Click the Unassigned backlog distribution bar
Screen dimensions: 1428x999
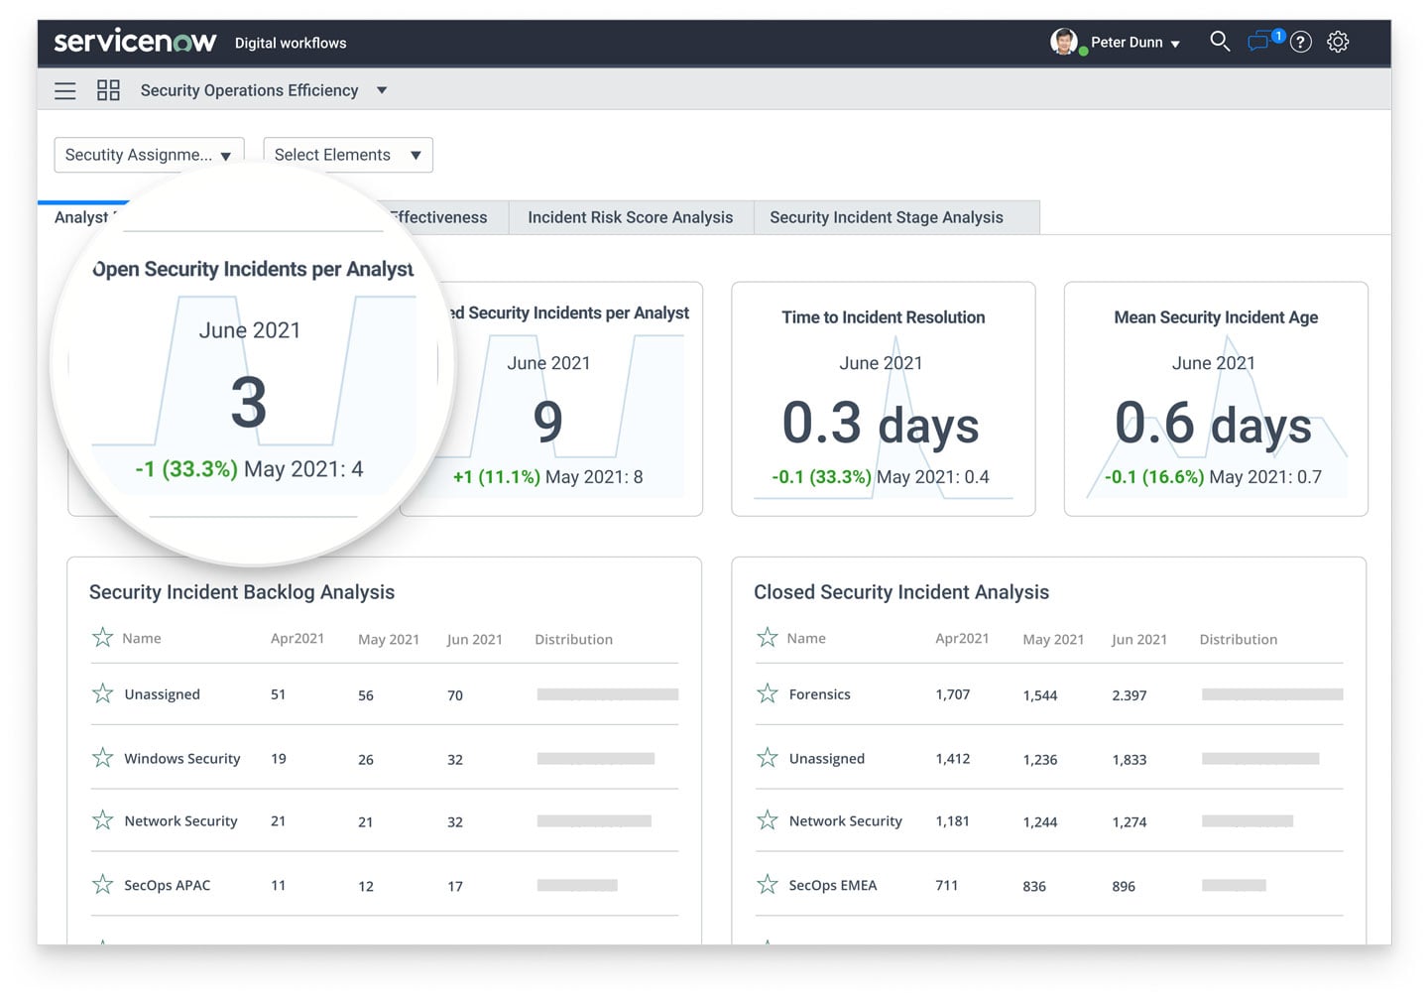pyautogui.click(x=607, y=694)
